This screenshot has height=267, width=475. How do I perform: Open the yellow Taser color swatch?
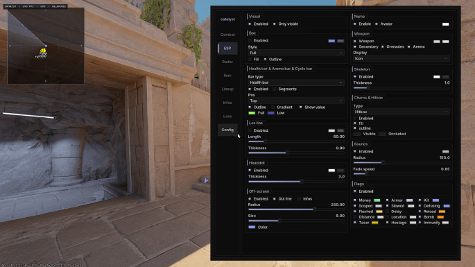coord(374,223)
